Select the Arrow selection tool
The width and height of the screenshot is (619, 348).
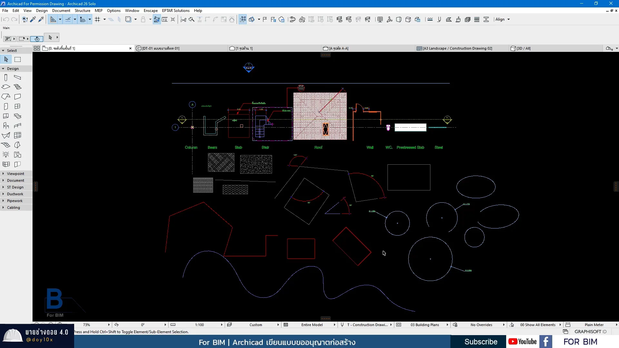coord(6,59)
